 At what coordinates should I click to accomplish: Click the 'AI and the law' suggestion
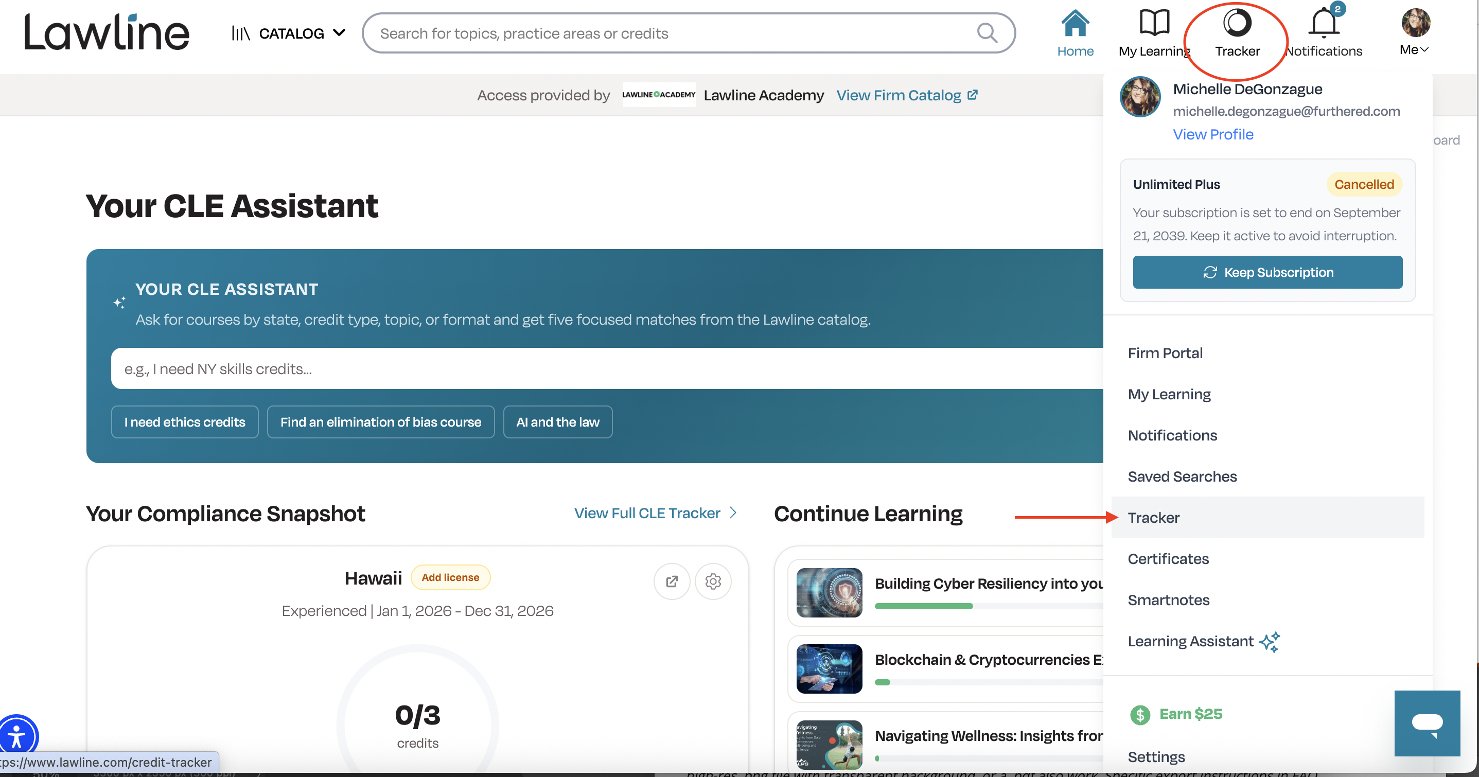click(x=557, y=422)
